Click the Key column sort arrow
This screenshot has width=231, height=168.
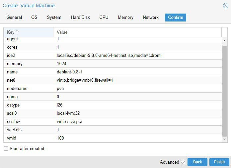pyautogui.click(x=17, y=32)
